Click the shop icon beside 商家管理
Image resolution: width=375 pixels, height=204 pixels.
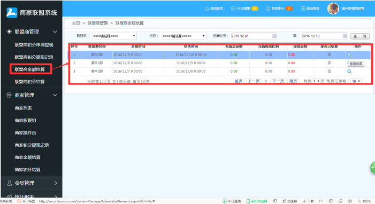(x=9, y=95)
